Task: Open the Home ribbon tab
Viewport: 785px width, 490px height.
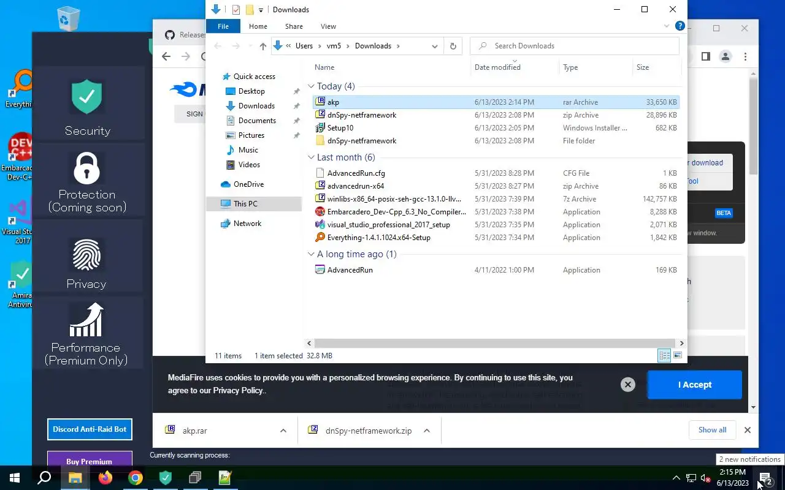Action: click(x=258, y=26)
